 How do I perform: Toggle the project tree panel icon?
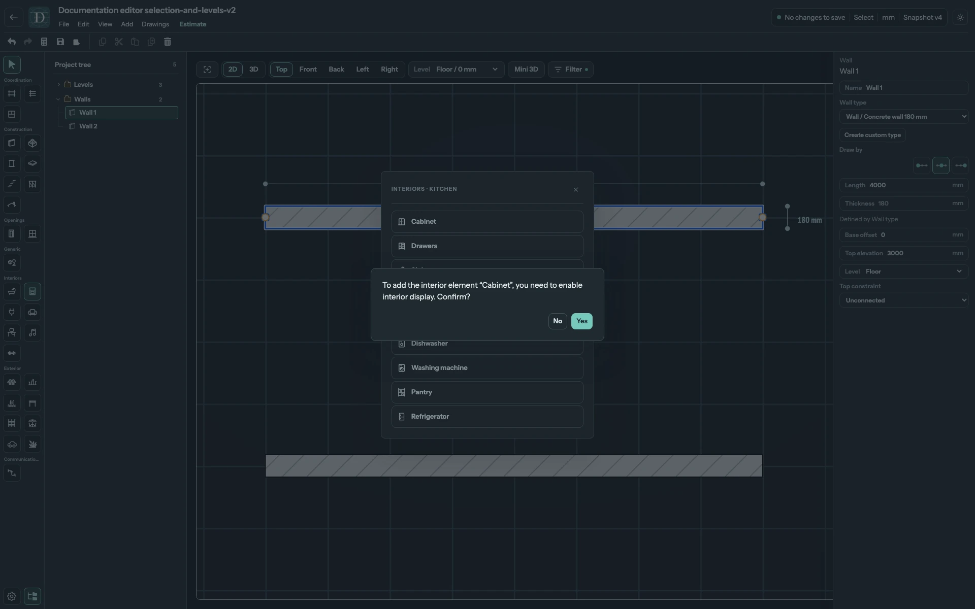click(32, 596)
